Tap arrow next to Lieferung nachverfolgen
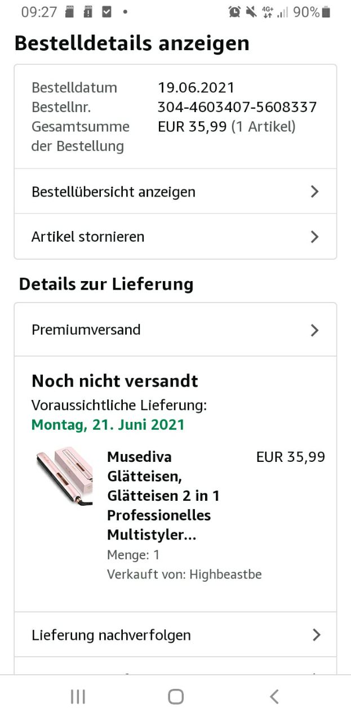Viewport: 351px width, 721px height. (316, 635)
